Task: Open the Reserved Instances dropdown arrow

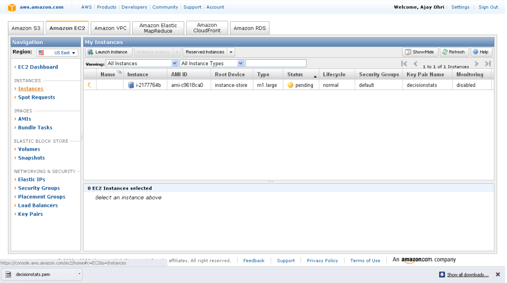Action: coord(231,52)
